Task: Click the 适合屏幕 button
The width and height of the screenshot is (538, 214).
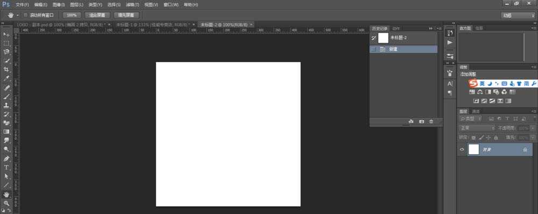Action: coord(97,15)
